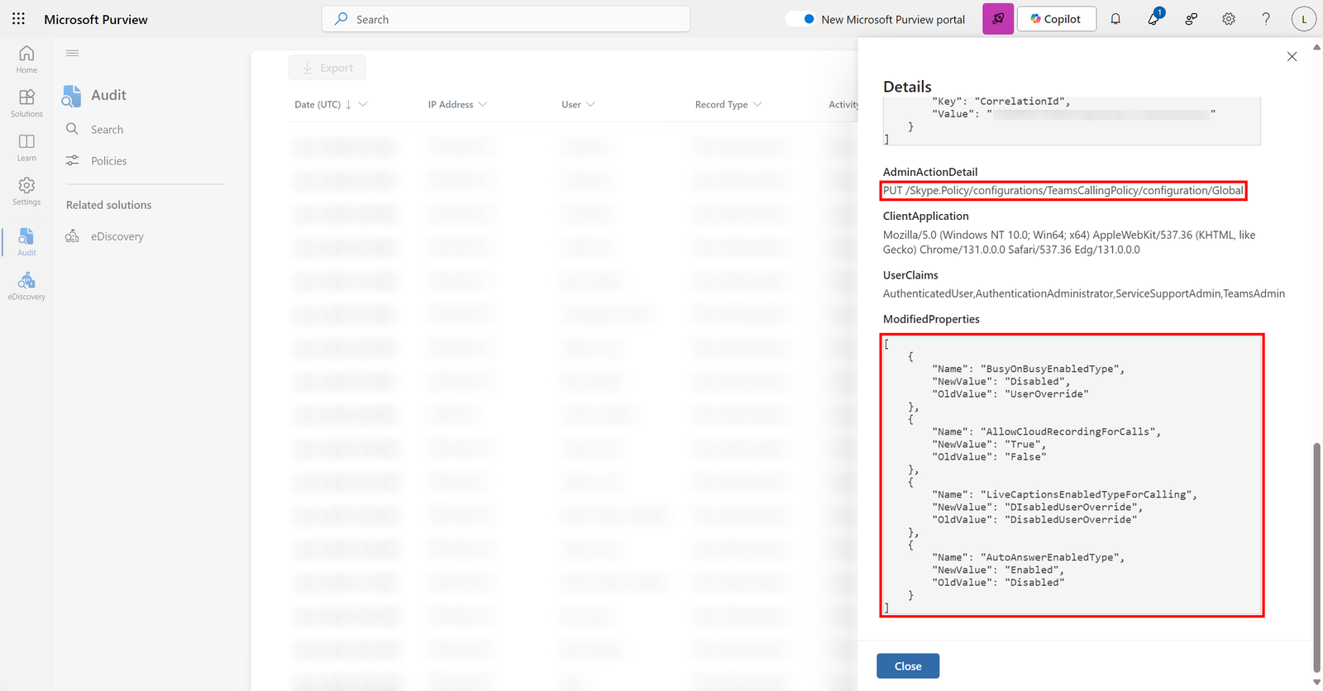Collapse navigation with hamburger icon
Image resolution: width=1323 pixels, height=691 pixels.
(73, 53)
